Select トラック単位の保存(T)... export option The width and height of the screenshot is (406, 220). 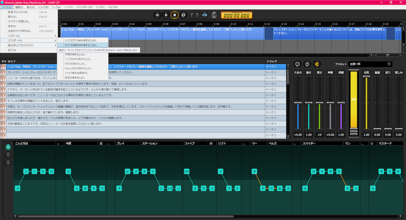82,73
